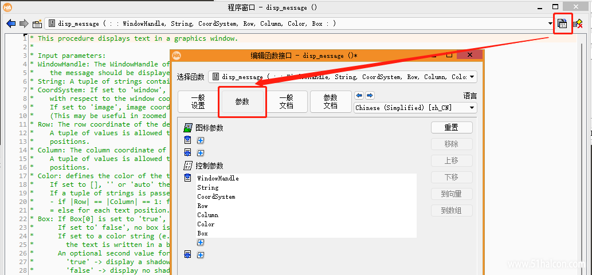Viewport: 592px width, 275px height.
Task: Switch to the 参数 tab
Action: click(242, 102)
